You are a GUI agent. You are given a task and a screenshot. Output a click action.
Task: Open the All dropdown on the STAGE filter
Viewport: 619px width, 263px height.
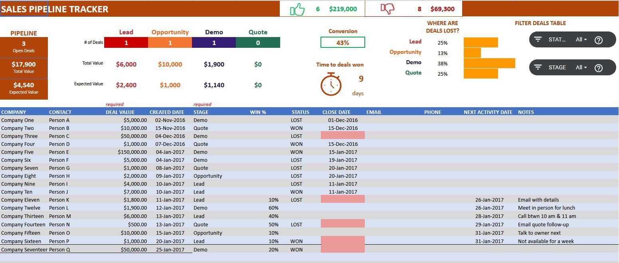(581, 67)
